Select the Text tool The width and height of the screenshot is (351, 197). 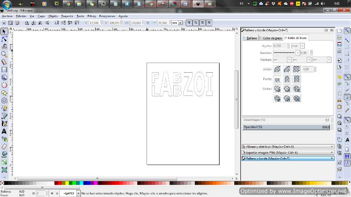[x=4, y=131]
